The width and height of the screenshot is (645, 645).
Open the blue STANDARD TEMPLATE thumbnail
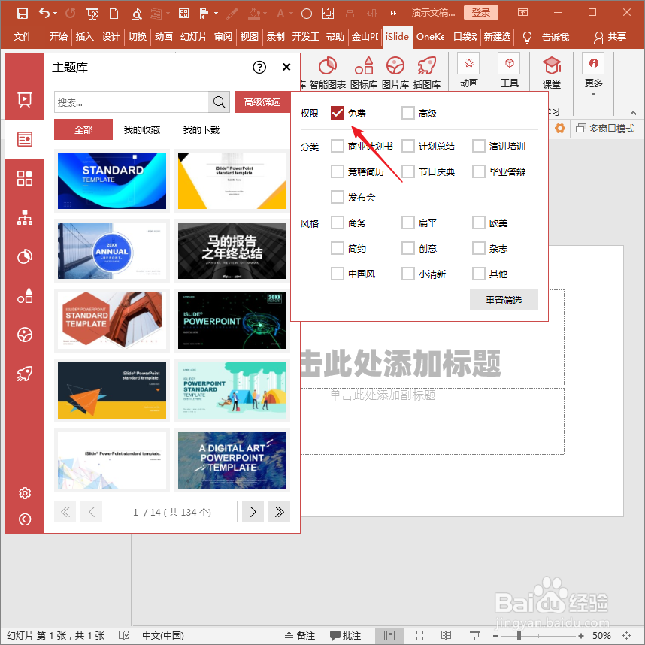[112, 180]
